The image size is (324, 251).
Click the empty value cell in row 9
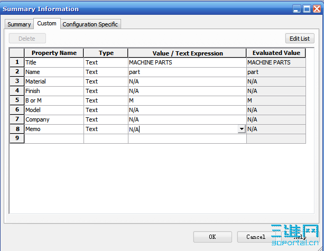click(x=187, y=138)
